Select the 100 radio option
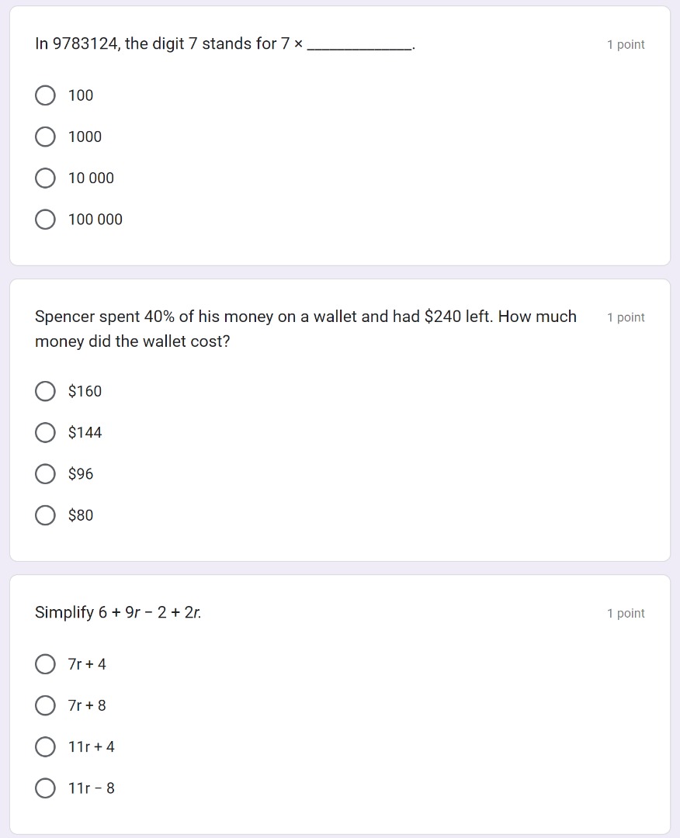The image size is (680, 838). pyautogui.click(x=45, y=95)
